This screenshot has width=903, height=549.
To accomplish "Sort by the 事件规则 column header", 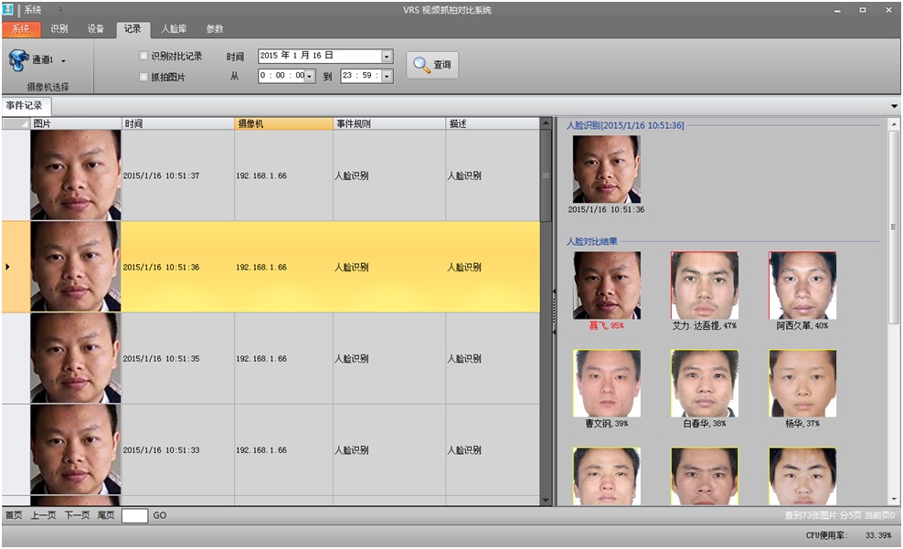I will (x=389, y=123).
